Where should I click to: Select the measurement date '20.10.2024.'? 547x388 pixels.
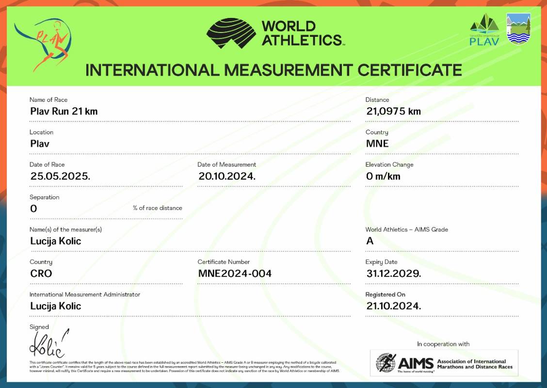(x=227, y=176)
